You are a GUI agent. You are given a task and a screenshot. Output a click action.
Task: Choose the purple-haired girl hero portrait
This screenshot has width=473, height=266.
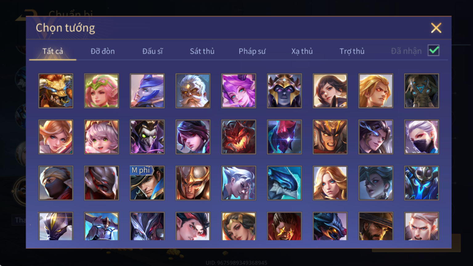click(x=239, y=91)
